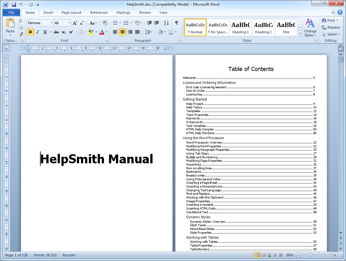Viewport: 346px width, 261px height.
Task: Align text right
Action: tap(130, 32)
